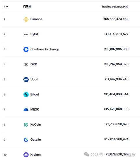
Task: Click the Bybit logo icon
Action: (26, 34)
